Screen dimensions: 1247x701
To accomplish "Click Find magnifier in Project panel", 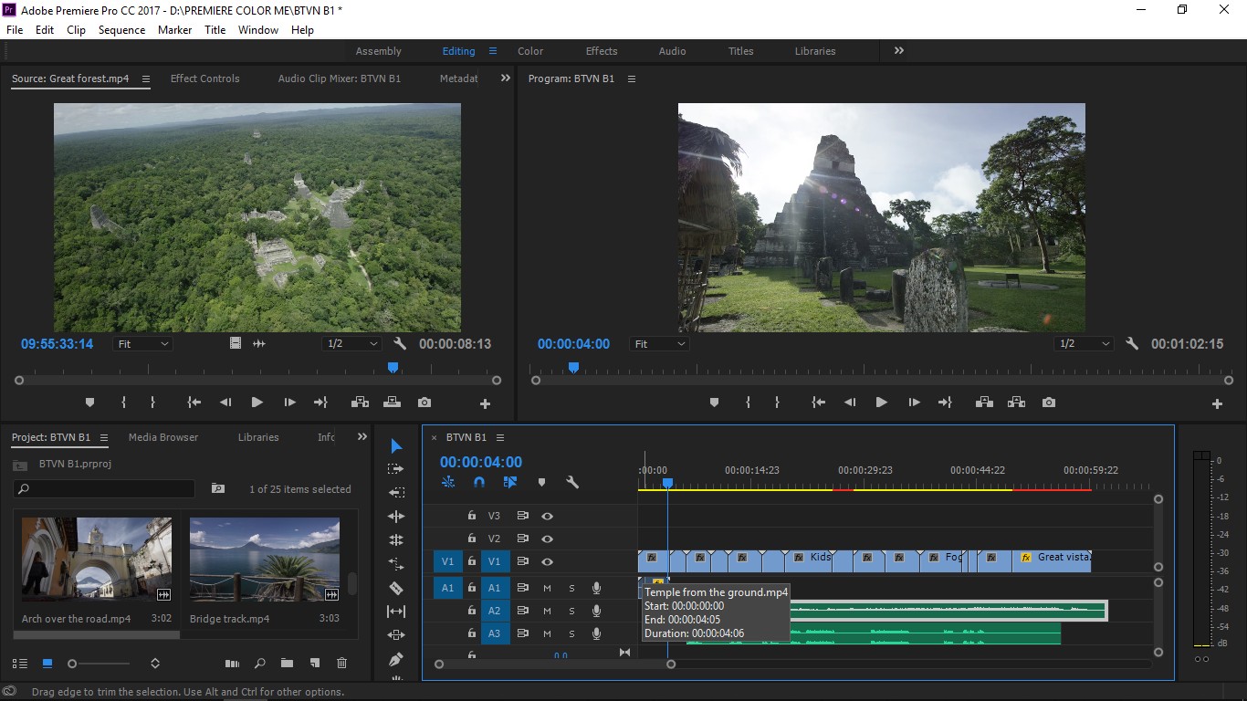I will pyautogui.click(x=260, y=664).
